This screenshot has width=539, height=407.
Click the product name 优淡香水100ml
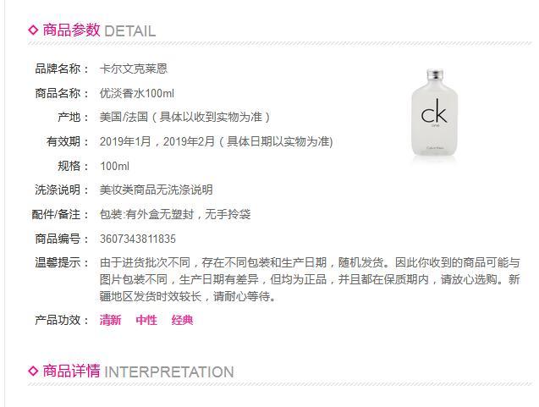[137, 93]
